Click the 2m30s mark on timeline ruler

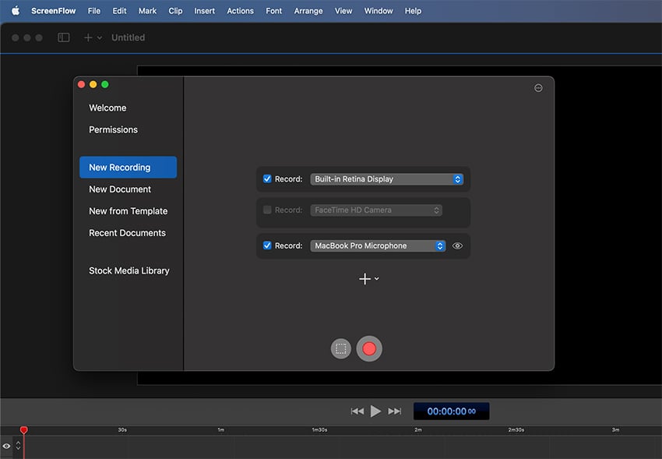[x=516, y=430]
